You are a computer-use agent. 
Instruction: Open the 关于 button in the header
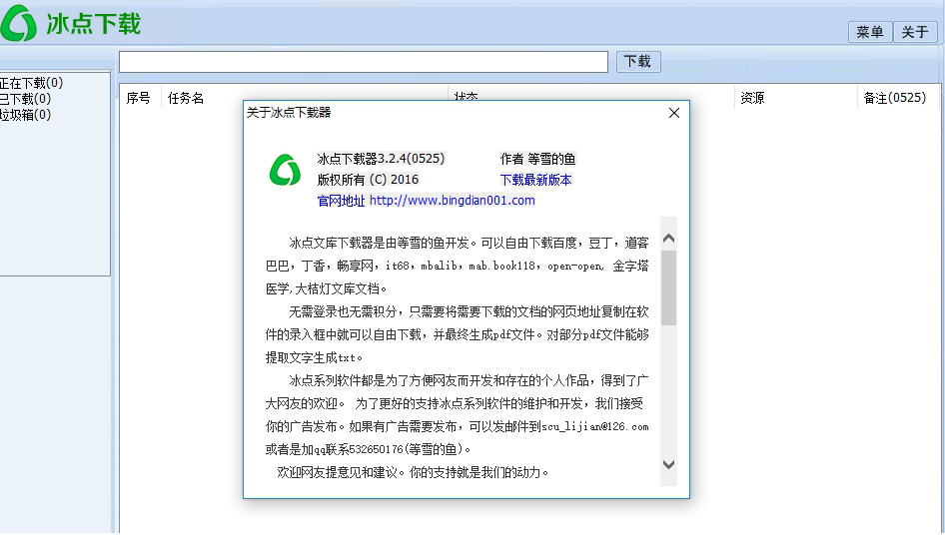[914, 32]
